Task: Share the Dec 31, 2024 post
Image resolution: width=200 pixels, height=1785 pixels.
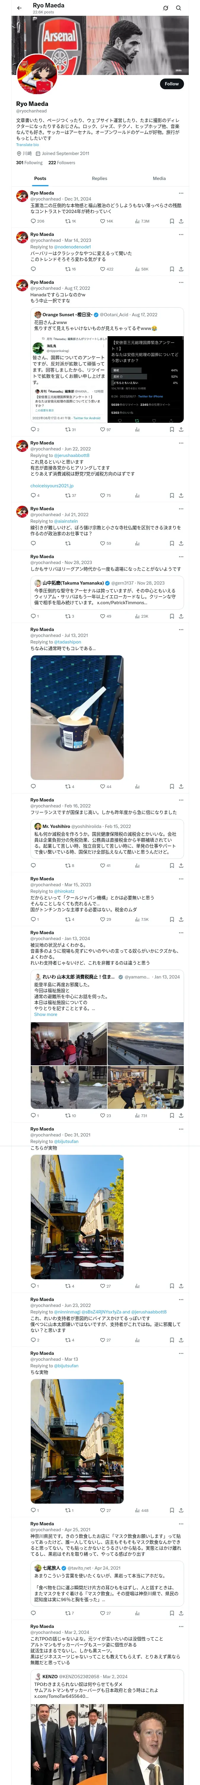Action: coord(181,221)
